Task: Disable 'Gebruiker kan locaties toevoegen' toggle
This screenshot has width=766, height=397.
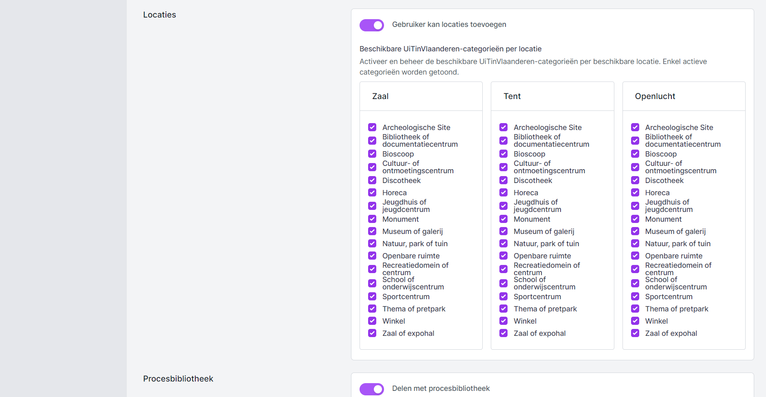Action: pyautogui.click(x=371, y=25)
